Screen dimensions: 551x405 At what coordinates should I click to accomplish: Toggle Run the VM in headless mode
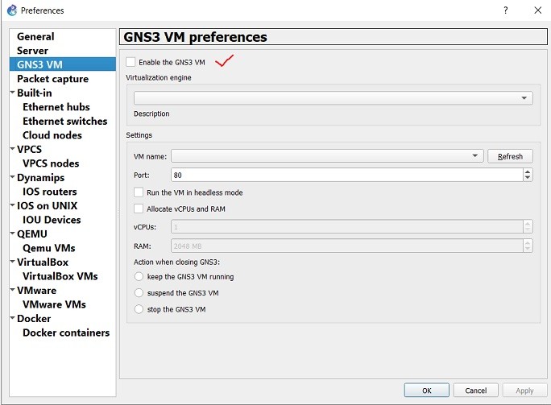tap(139, 192)
